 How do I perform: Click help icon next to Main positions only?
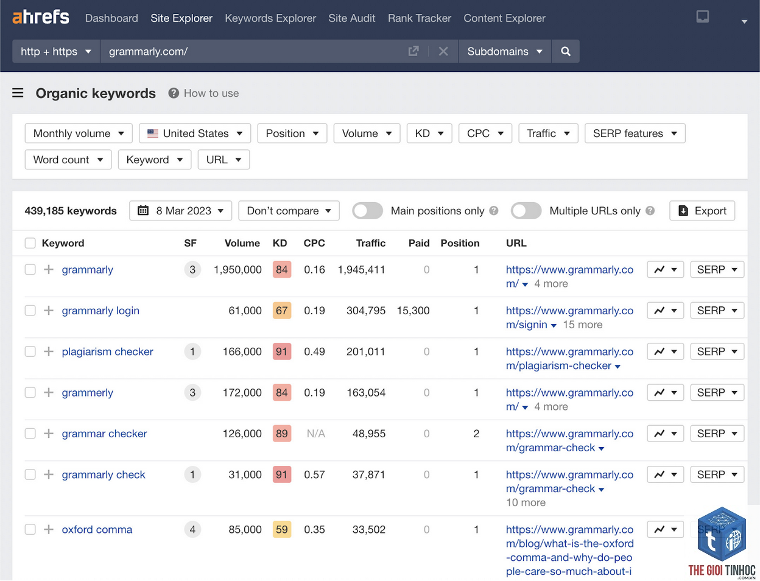(x=494, y=211)
